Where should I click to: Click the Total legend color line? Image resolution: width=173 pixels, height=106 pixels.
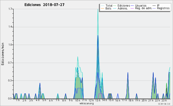[x=102, y=6]
